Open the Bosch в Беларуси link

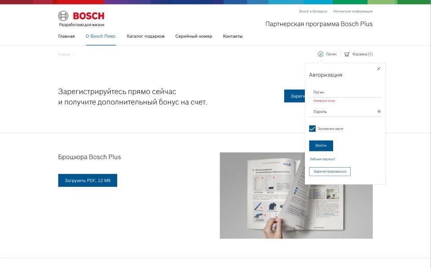pos(313,11)
